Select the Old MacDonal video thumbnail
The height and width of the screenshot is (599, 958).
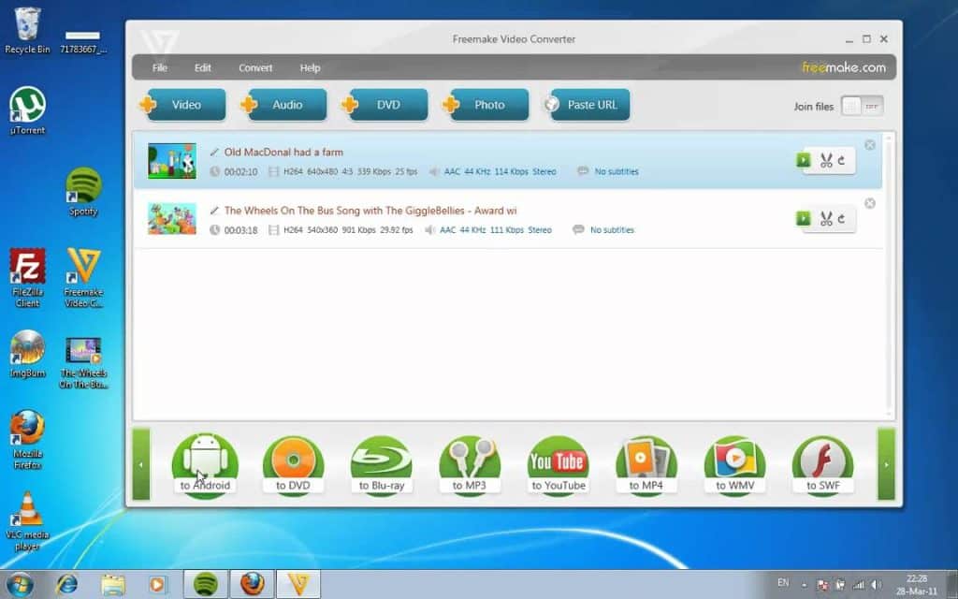(172, 161)
